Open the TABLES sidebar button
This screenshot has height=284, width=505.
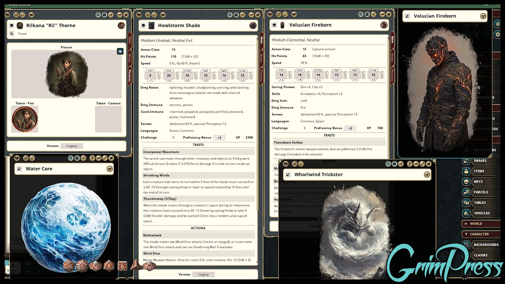pos(481,203)
